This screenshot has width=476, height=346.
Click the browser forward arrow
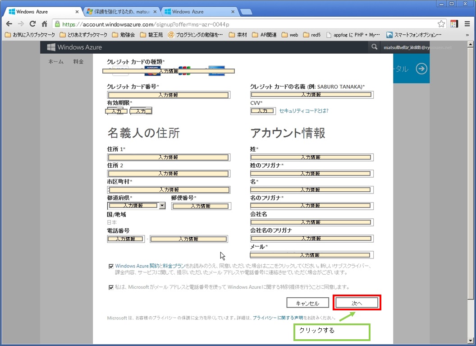21,24
